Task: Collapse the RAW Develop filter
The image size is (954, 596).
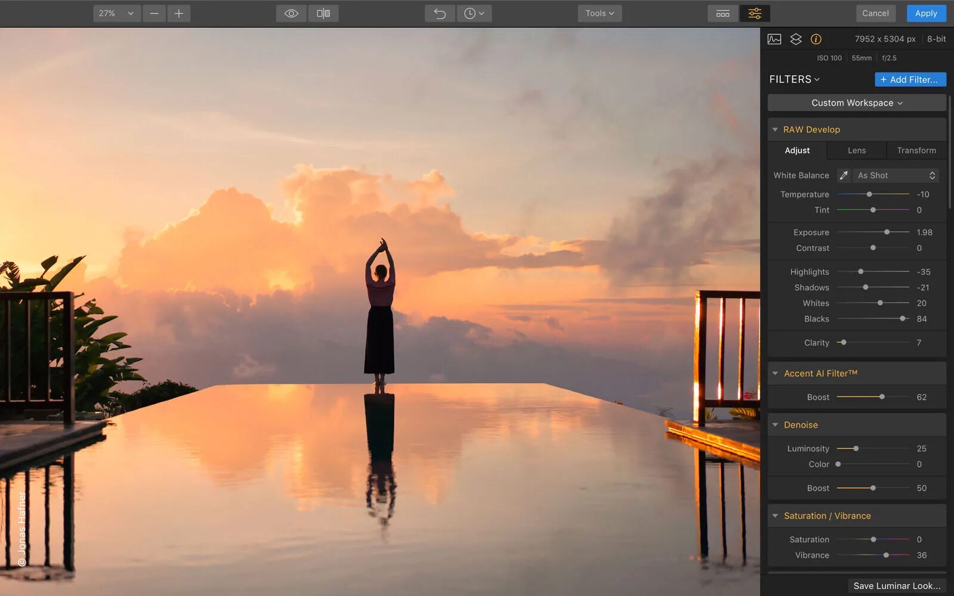Action: [775, 129]
